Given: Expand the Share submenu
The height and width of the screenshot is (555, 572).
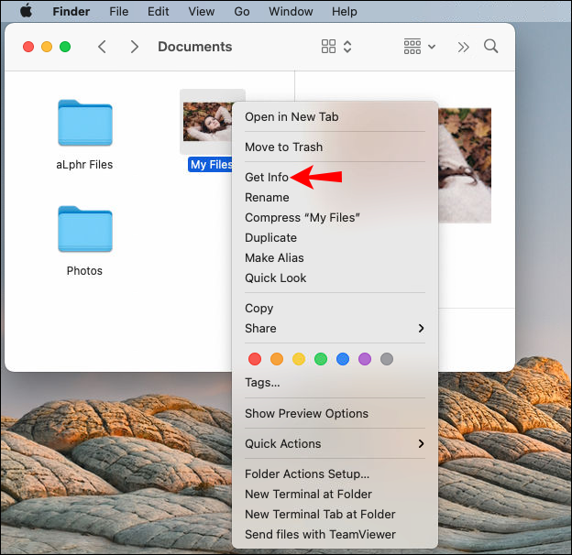Looking at the screenshot, I should pos(335,329).
